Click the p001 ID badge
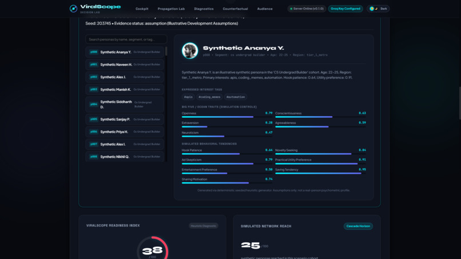Viewport: 461px width, 259px height. pos(93,65)
